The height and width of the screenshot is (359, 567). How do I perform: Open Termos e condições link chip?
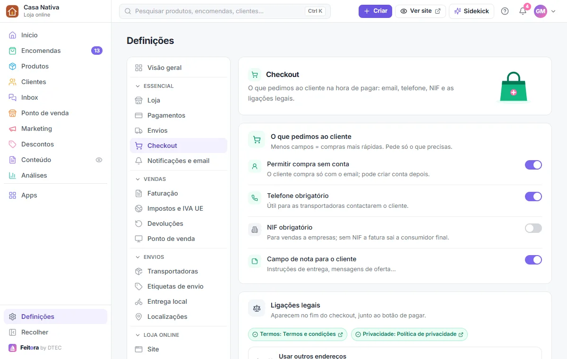point(298,334)
